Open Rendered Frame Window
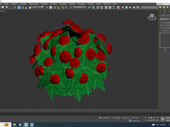Viewport: 170px width, 127px height. (x=126, y=7)
